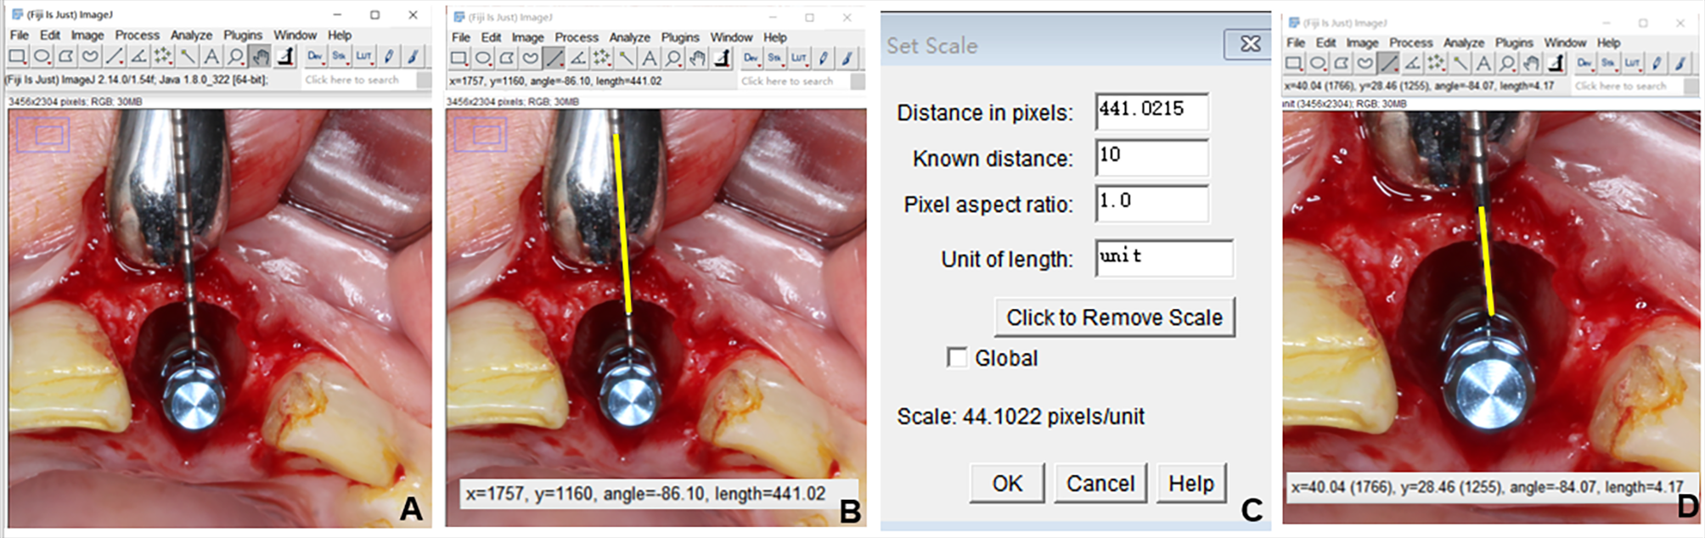Viewport: 1705px width, 538px height.
Task: Choose the Multi-point tool in panel D's toolbar
Action: point(1435,64)
